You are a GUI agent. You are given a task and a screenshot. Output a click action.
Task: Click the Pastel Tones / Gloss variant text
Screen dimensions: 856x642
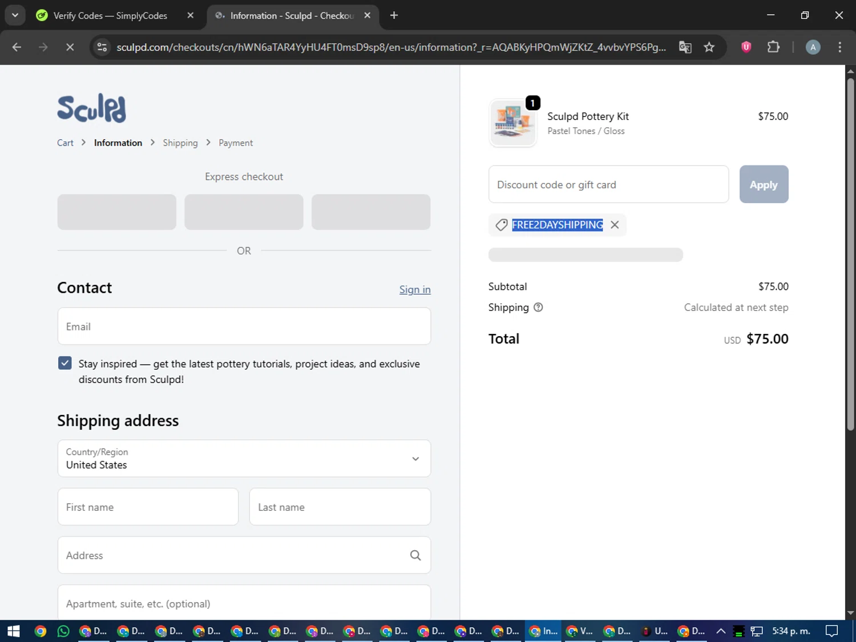click(586, 131)
